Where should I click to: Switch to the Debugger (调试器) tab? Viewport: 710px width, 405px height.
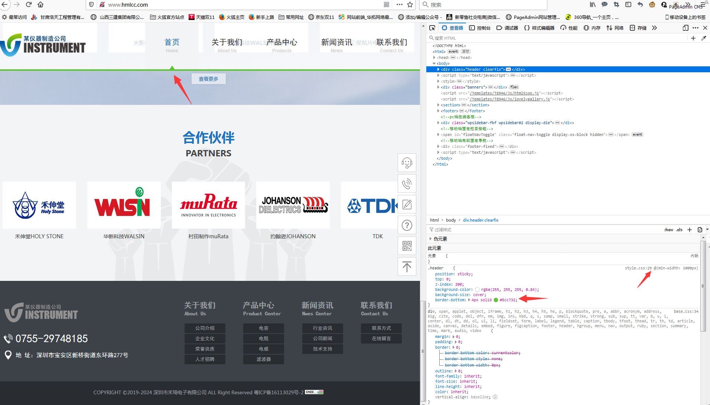click(x=507, y=28)
